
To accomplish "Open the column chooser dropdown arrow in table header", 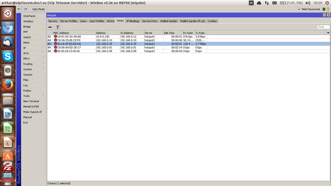I will [x=328, y=33].
